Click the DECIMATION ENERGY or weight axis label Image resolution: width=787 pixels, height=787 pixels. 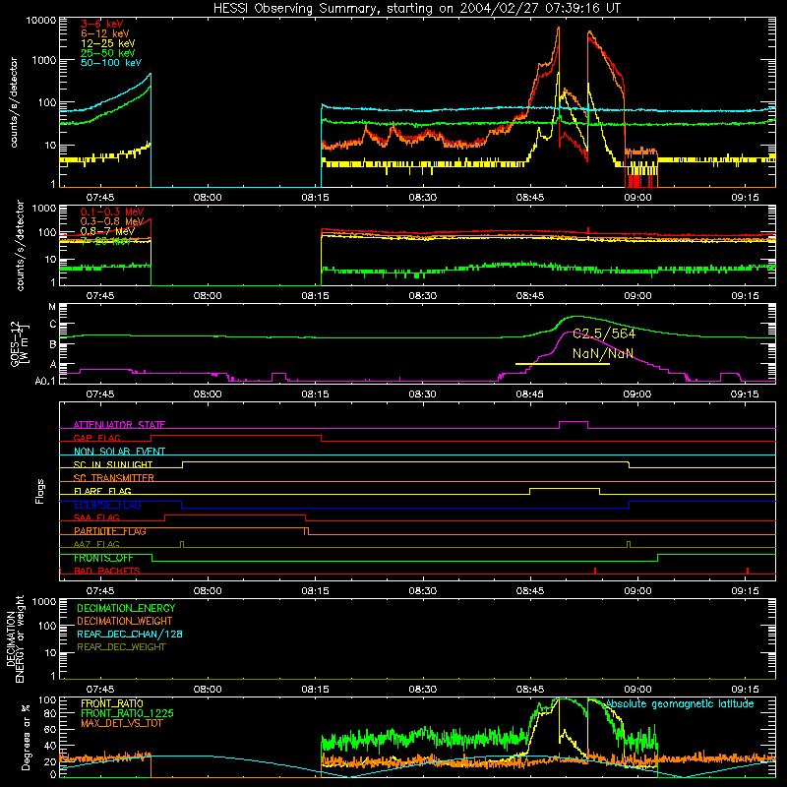(x=15, y=638)
